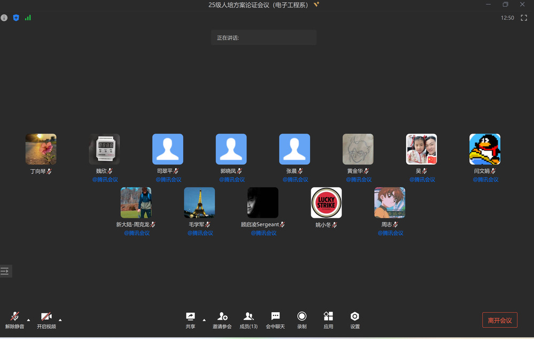This screenshot has width=534, height=339.
Task: Select 闫文娟's penguin avatar
Action: point(484,149)
